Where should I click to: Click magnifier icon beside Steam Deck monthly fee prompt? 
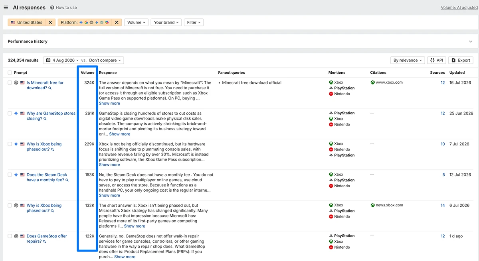[x=67, y=180]
